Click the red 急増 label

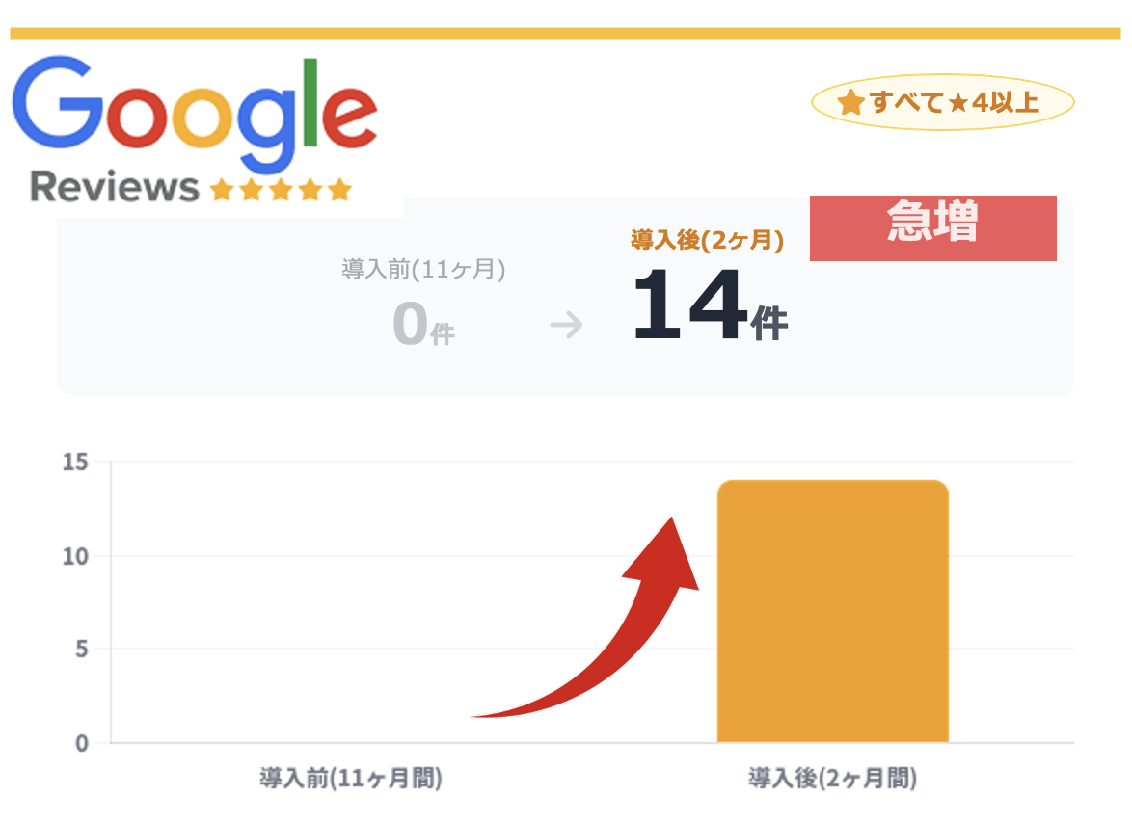click(932, 227)
